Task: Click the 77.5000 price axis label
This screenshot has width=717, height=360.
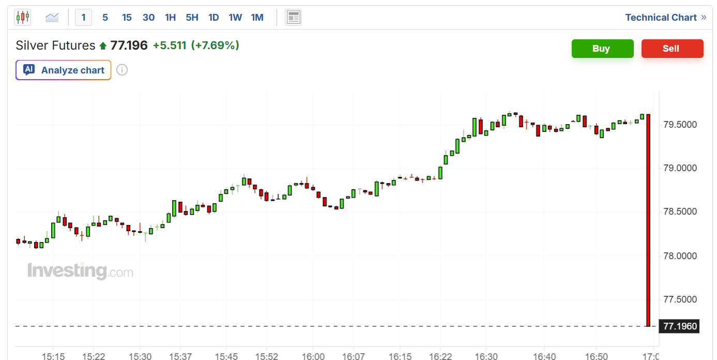Action: [x=680, y=299]
